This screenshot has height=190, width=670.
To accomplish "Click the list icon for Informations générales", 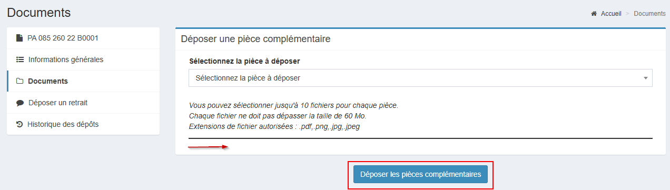I will [20, 59].
